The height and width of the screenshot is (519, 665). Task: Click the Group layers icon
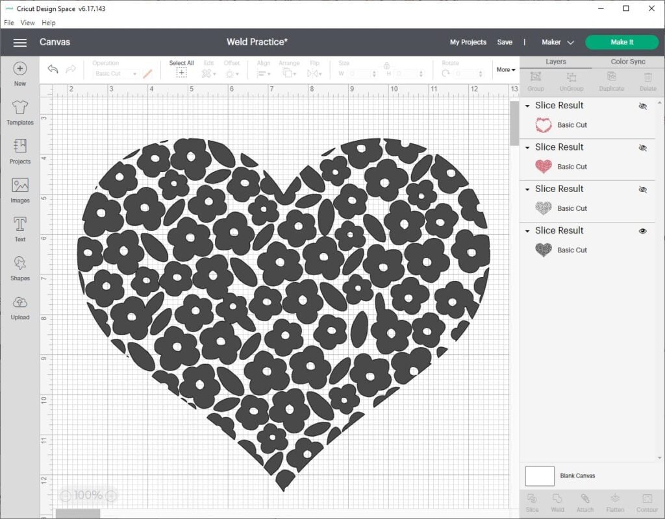[x=536, y=77]
